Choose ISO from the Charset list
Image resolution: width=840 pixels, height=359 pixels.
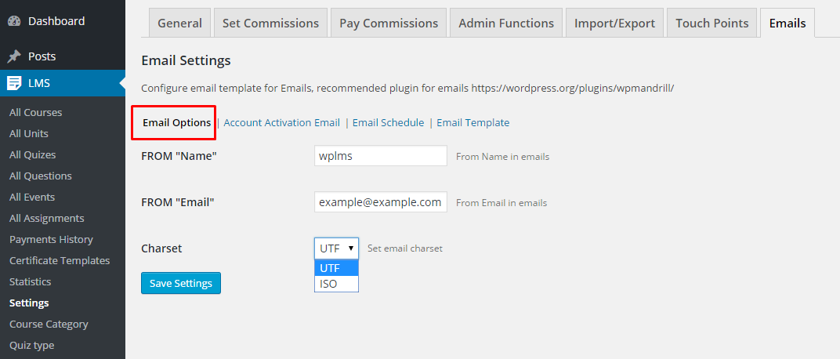point(336,284)
